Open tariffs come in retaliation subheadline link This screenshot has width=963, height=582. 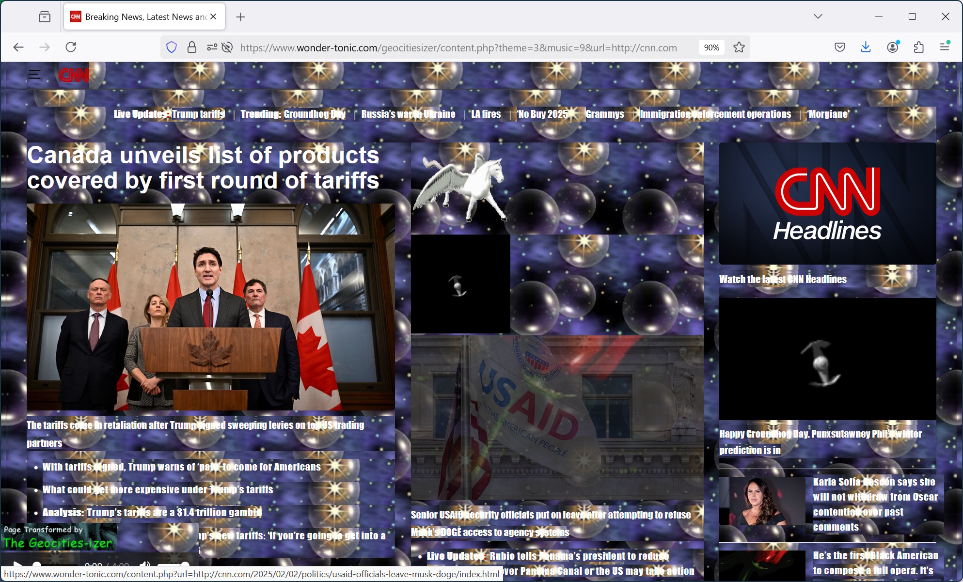[x=195, y=434]
